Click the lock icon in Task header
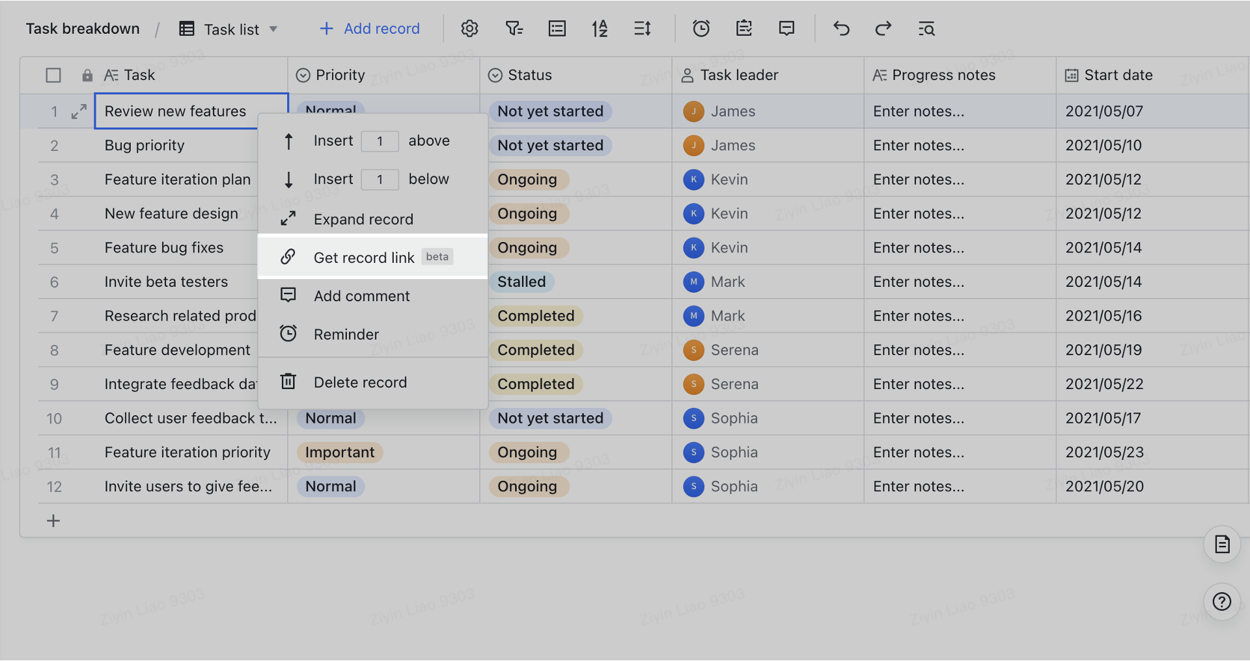This screenshot has width=1250, height=661. [x=87, y=75]
